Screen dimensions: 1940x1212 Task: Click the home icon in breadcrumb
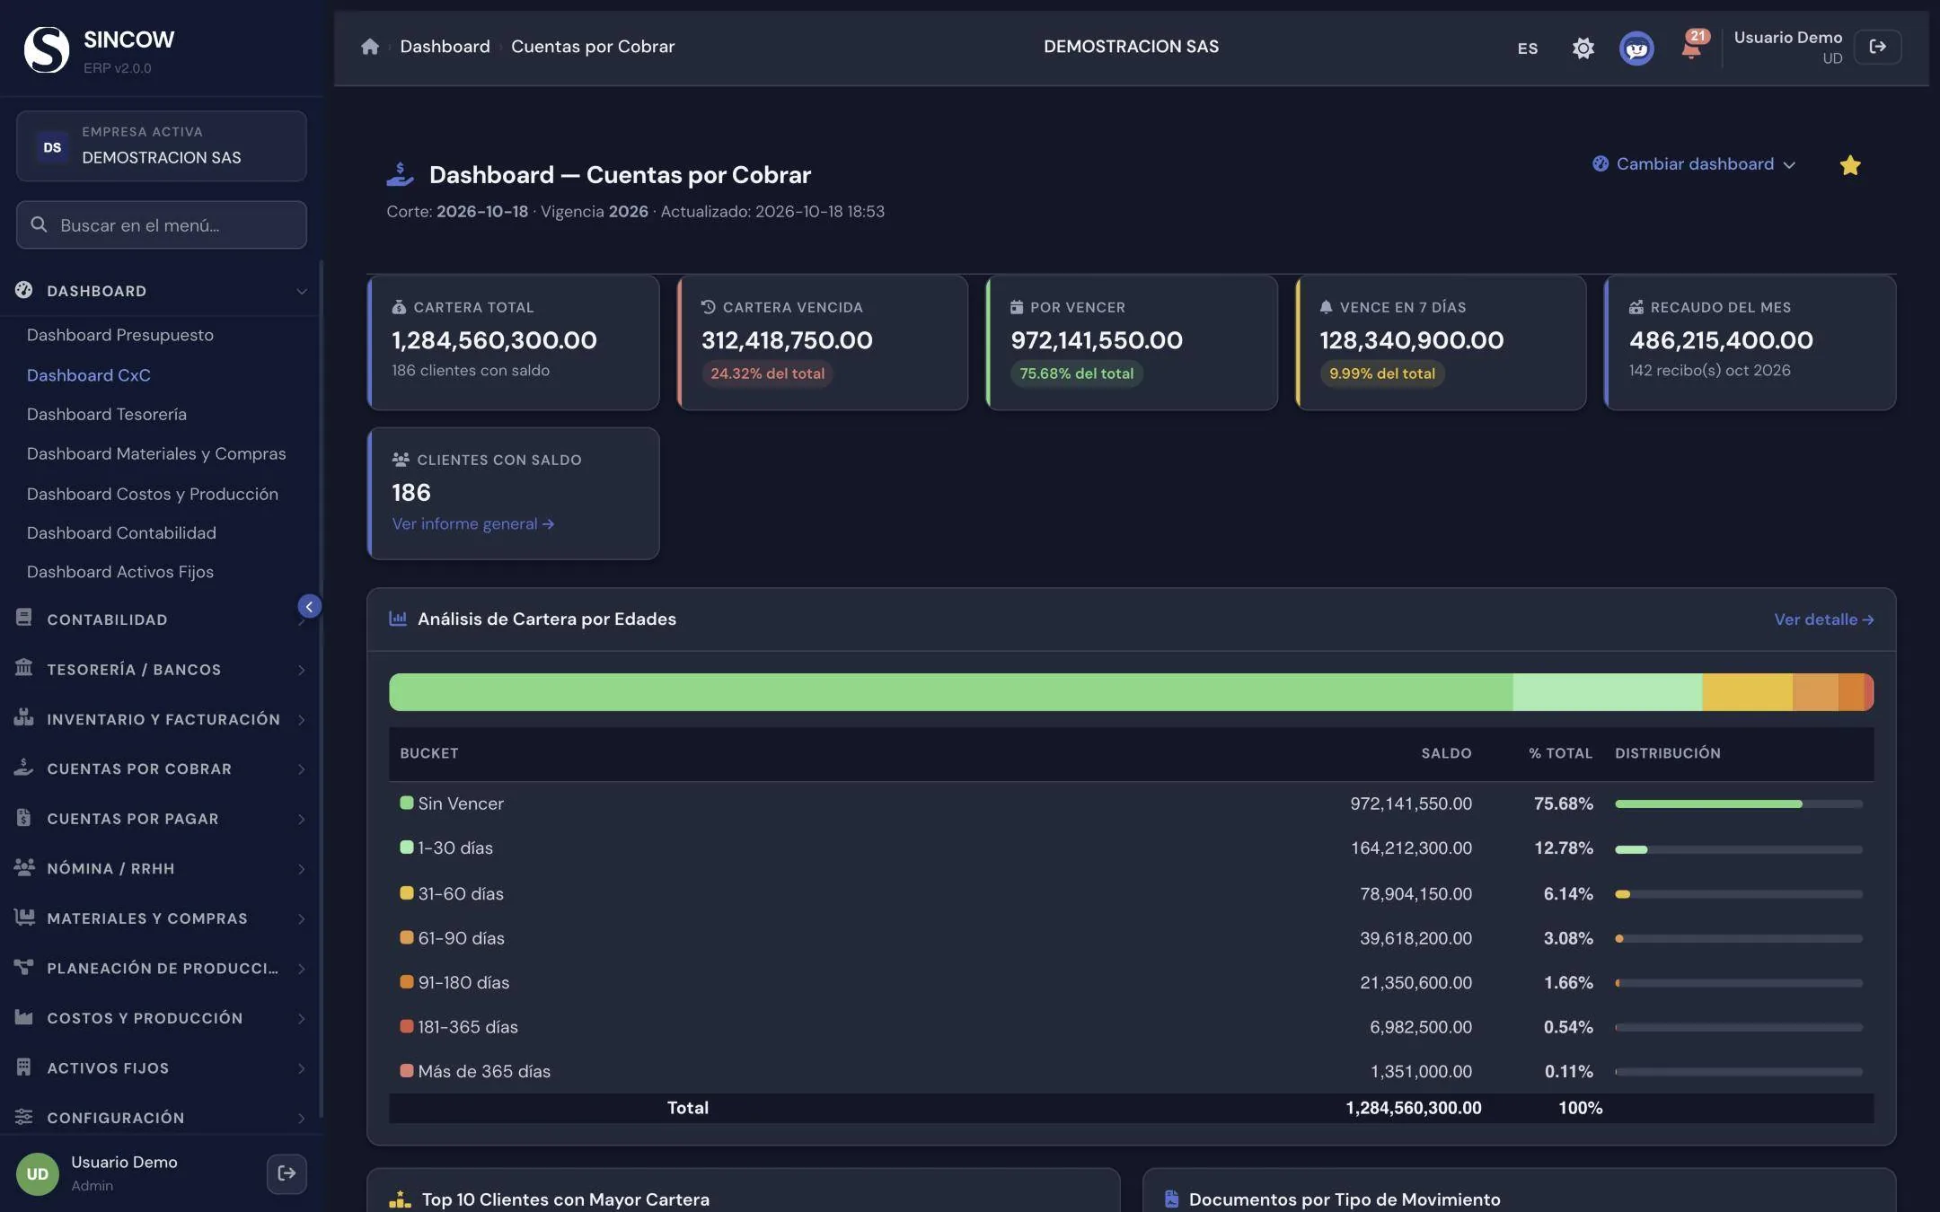click(369, 47)
